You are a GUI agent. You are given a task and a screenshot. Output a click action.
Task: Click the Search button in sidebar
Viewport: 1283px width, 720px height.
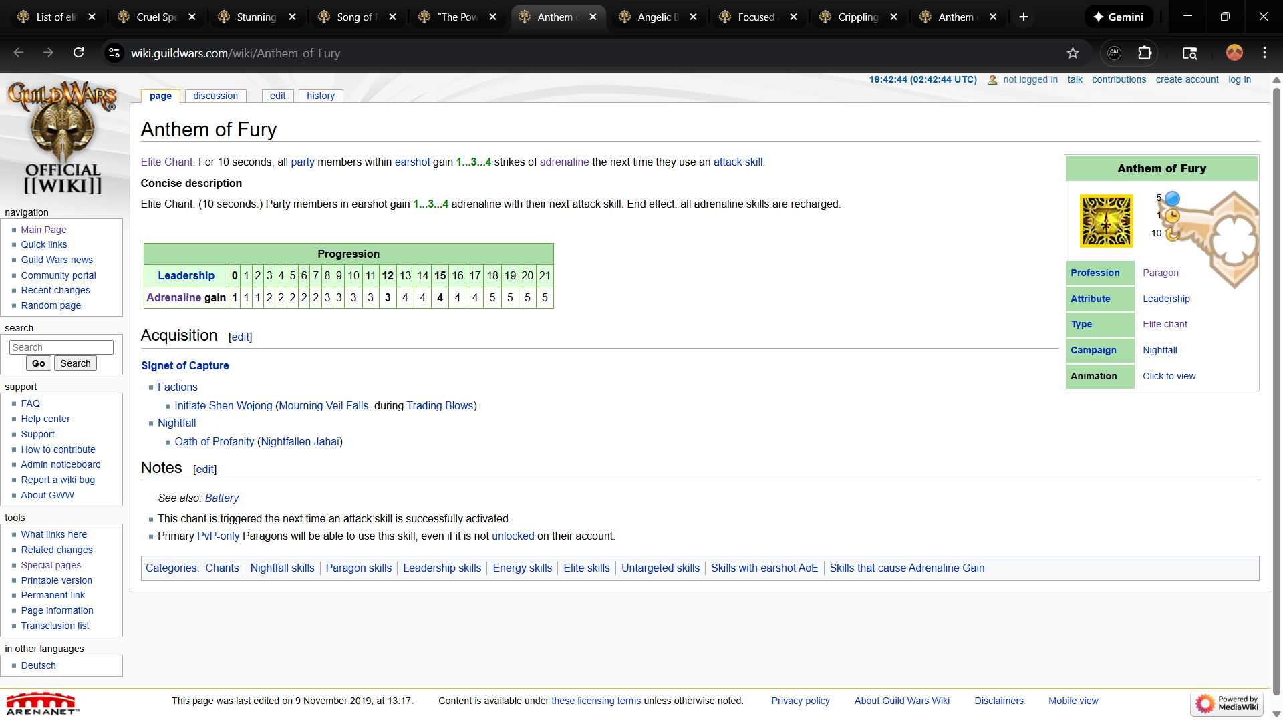point(76,363)
